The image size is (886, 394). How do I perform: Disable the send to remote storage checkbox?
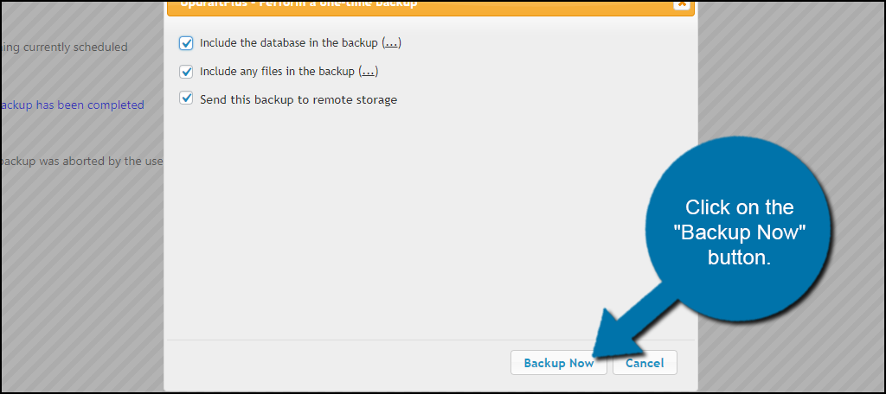point(186,99)
